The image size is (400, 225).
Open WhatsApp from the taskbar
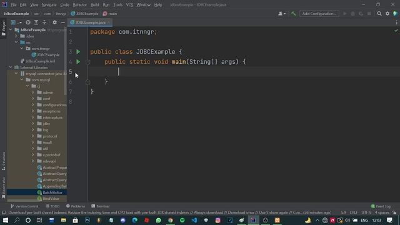158,220
